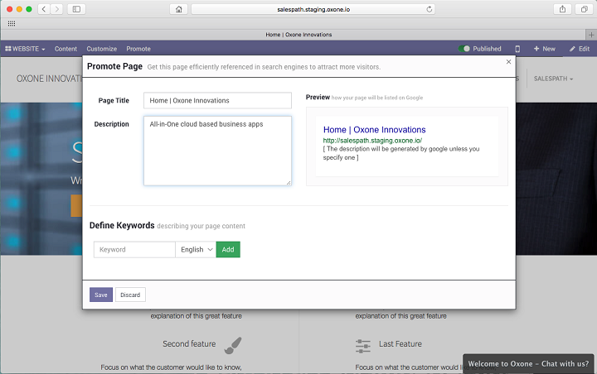The height and width of the screenshot is (374, 597).
Task: Add a new Safari tab
Action: pyautogui.click(x=591, y=35)
